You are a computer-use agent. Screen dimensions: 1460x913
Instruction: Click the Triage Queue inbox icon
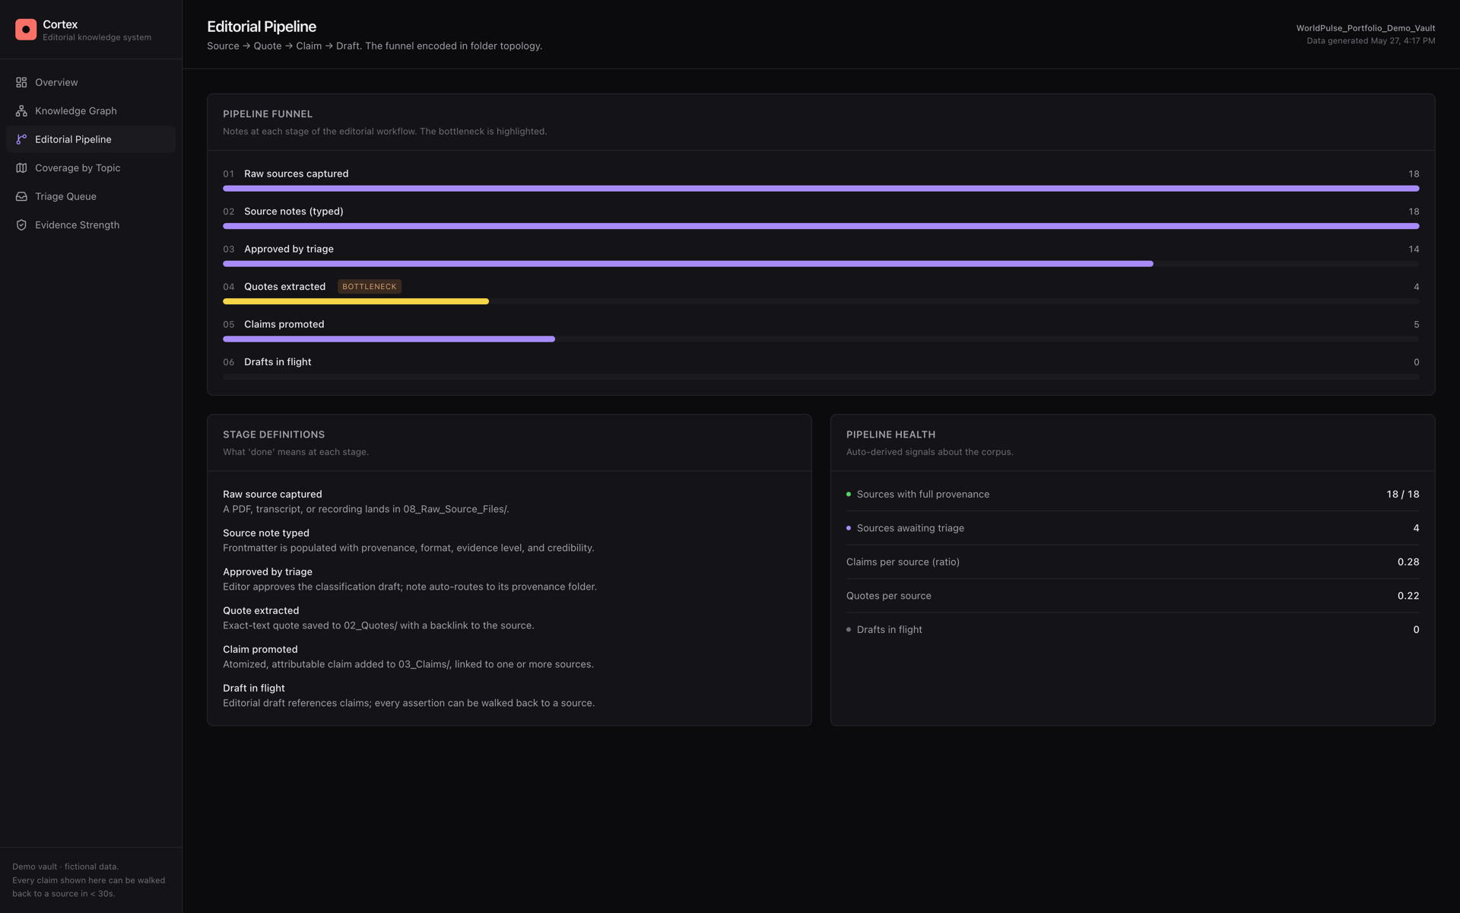tap(21, 196)
